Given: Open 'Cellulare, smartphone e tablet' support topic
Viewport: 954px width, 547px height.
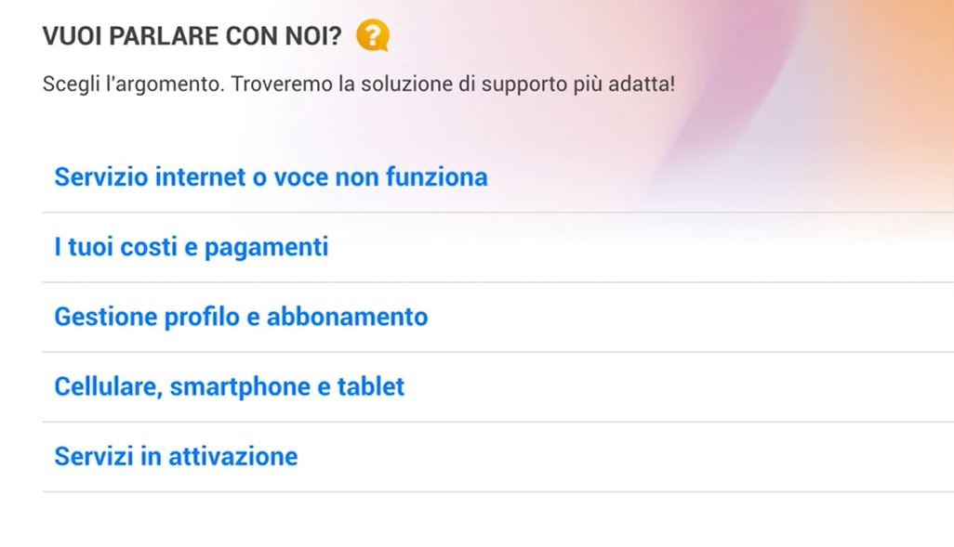Looking at the screenshot, I should [229, 386].
